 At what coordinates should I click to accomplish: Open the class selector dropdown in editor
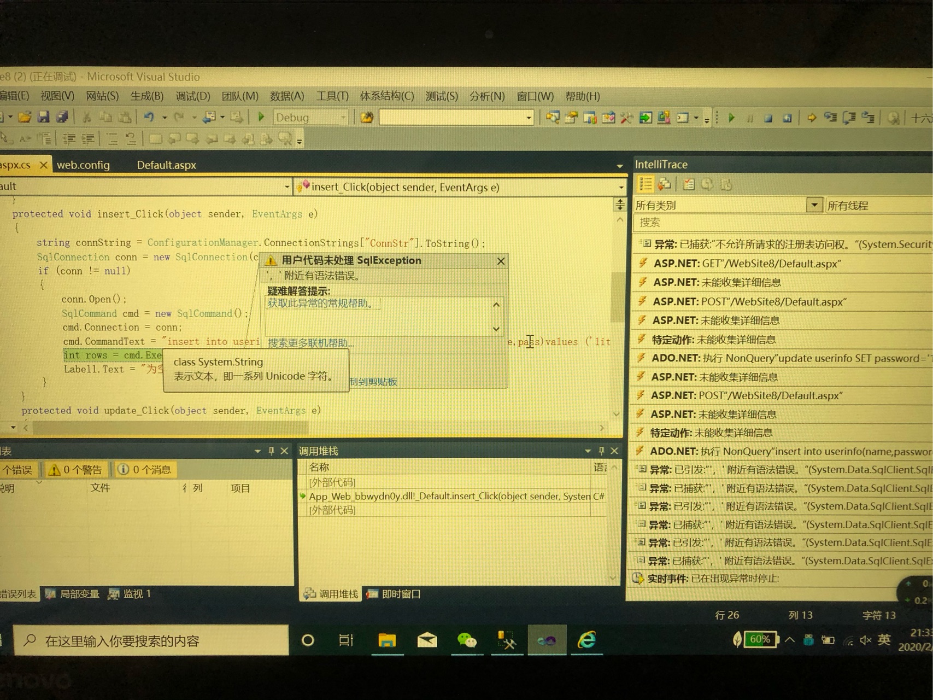click(x=286, y=187)
